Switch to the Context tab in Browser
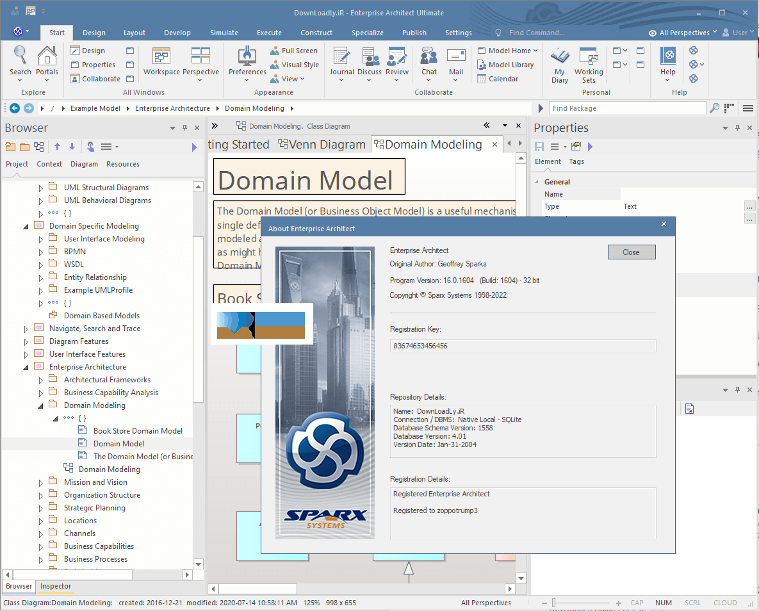 tap(49, 164)
